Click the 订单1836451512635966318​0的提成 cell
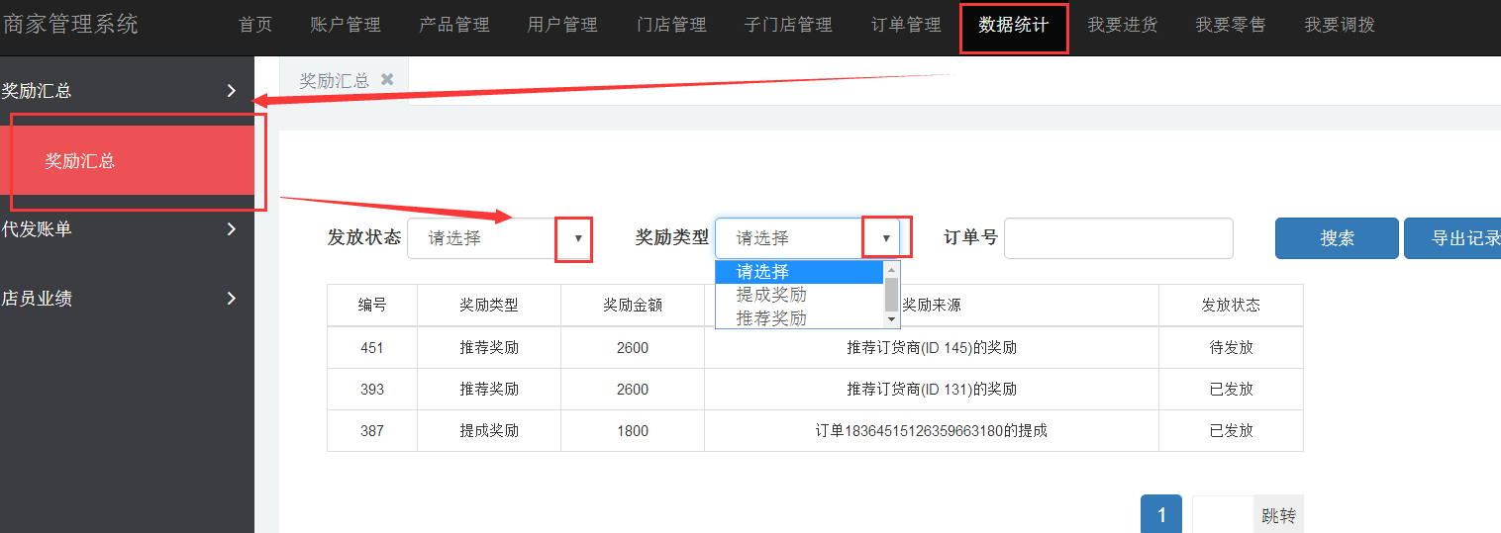1501x533 pixels. [x=932, y=431]
